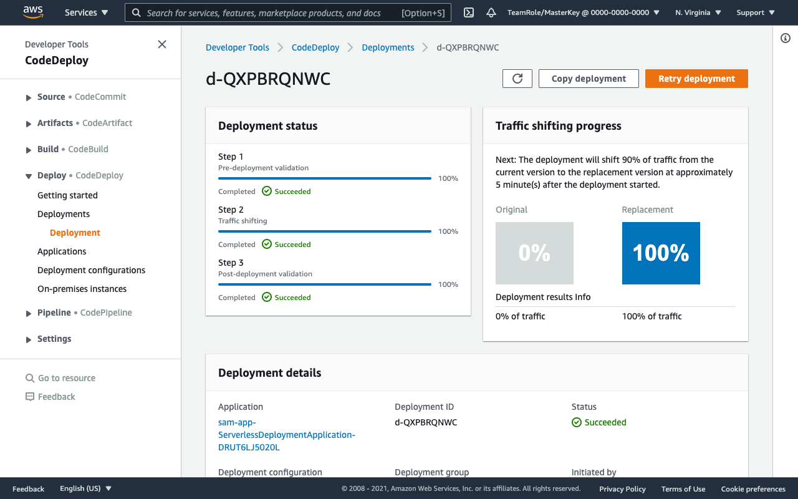The height and width of the screenshot is (499, 798).
Task: Open Cookie preferences in the footer
Action: pyautogui.click(x=753, y=489)
